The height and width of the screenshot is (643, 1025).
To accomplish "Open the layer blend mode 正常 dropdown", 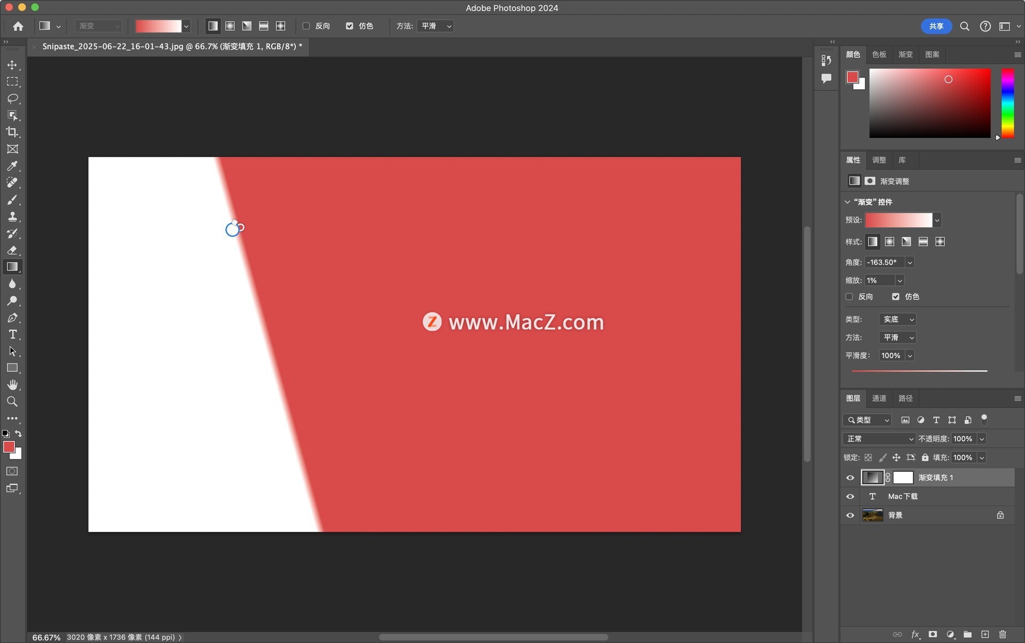I will point(879,439).
